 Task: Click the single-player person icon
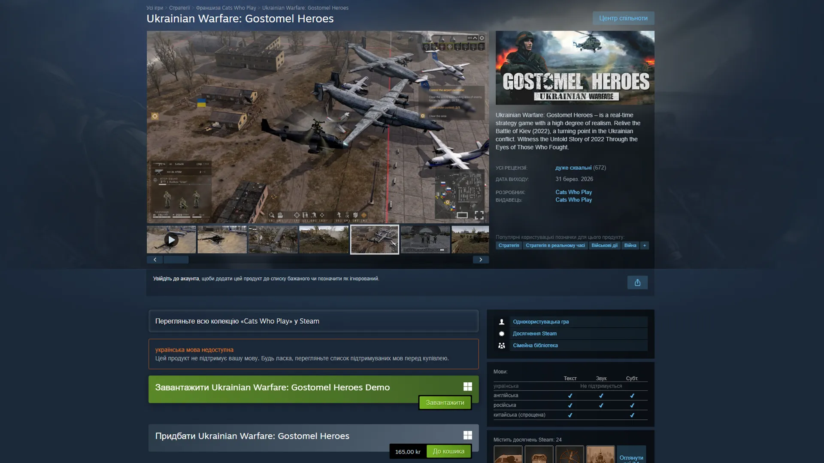tap(501, 322)
